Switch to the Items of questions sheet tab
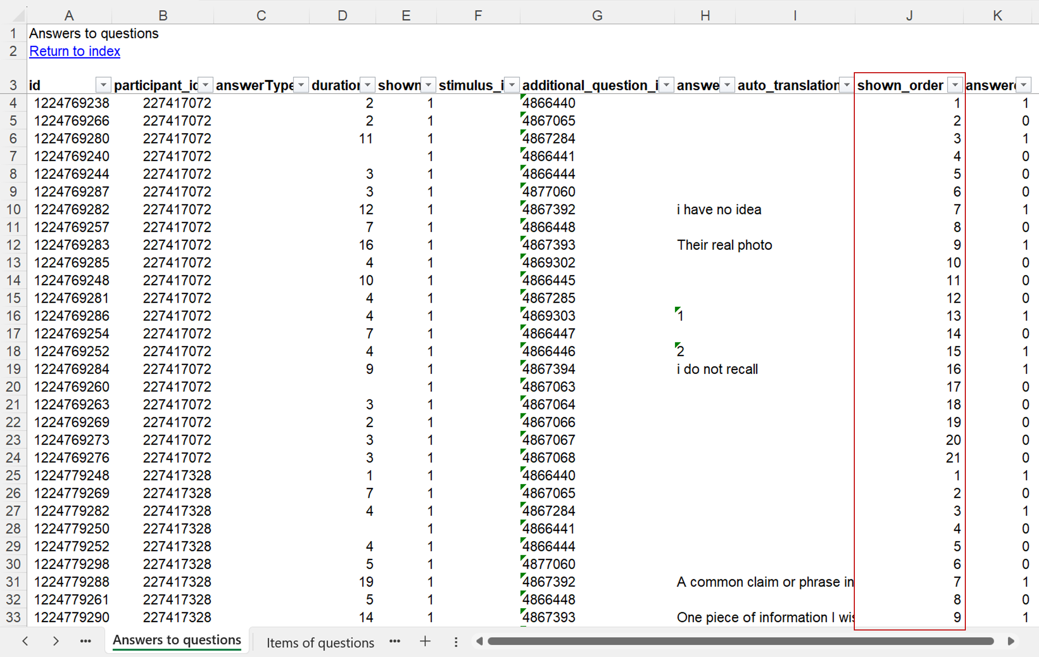 click(320, 642)
